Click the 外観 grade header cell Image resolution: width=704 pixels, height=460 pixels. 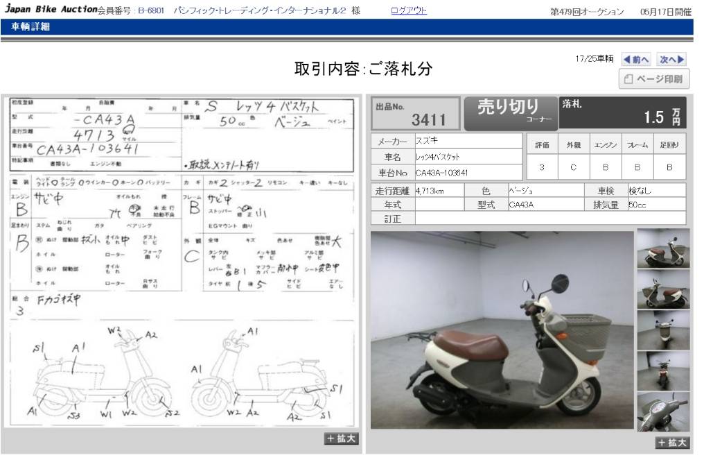(573, 145)
